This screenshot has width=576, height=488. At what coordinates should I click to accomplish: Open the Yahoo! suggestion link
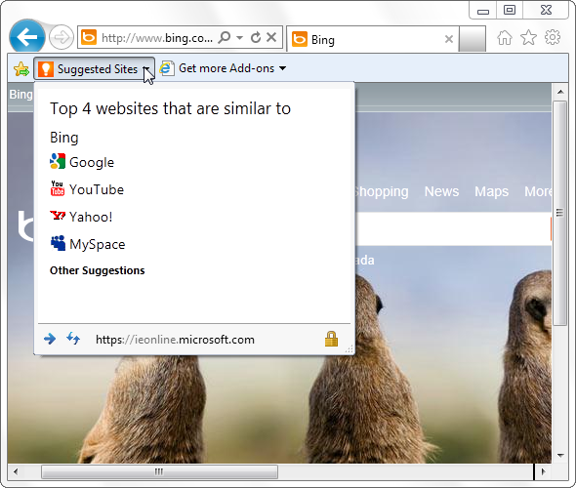(x=91, y=217)
